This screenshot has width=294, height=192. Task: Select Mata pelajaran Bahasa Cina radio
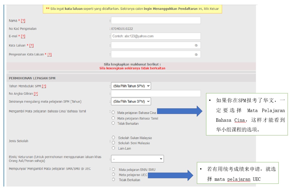(x=113, y=113)
